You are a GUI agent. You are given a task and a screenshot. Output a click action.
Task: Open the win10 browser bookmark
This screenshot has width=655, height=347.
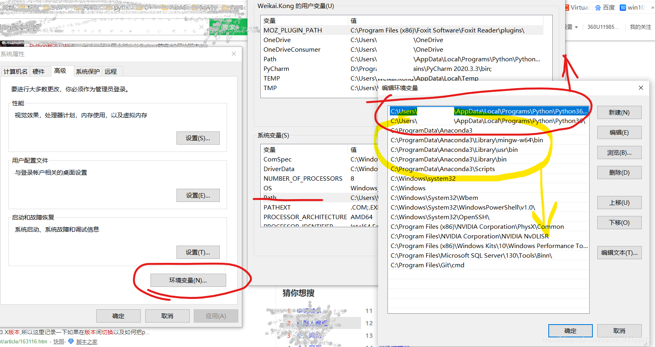coord(632,7)
